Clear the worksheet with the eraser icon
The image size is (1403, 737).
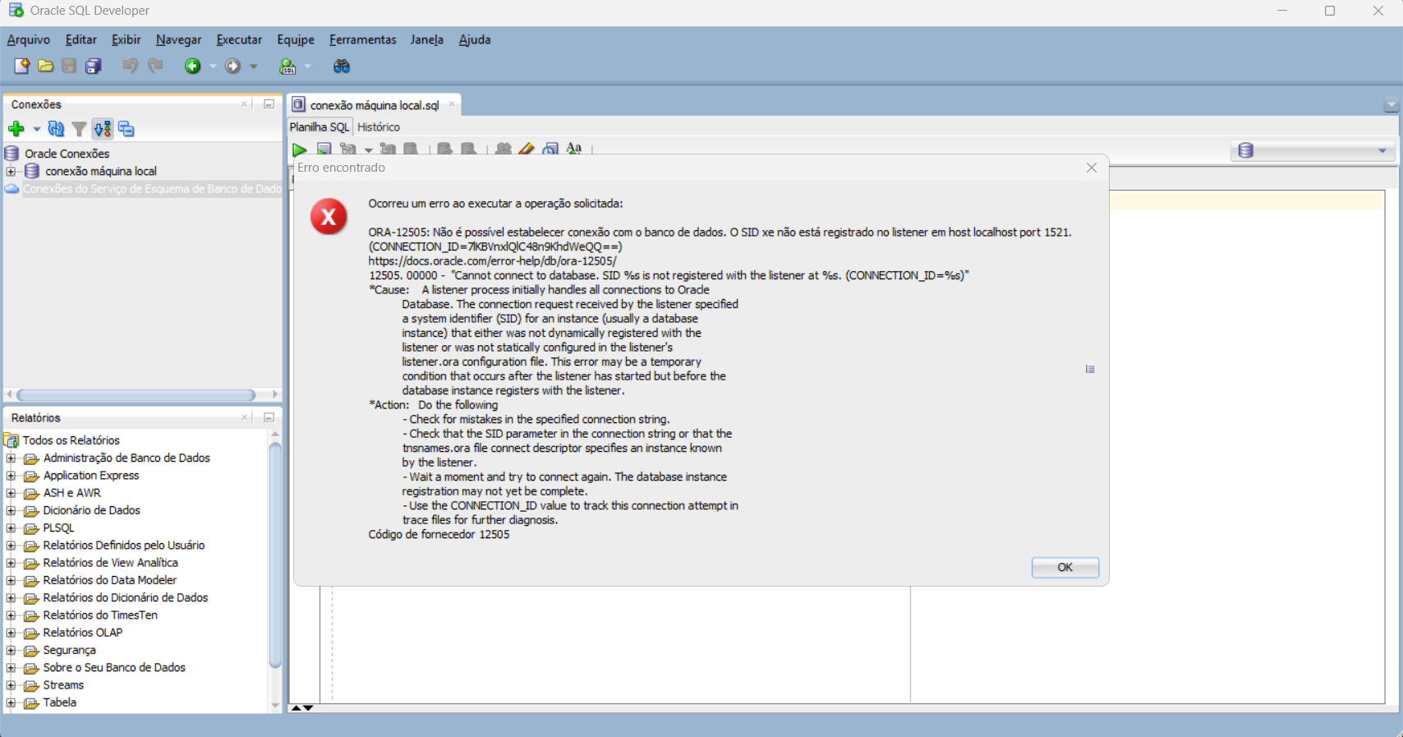[x=527, y=150]
